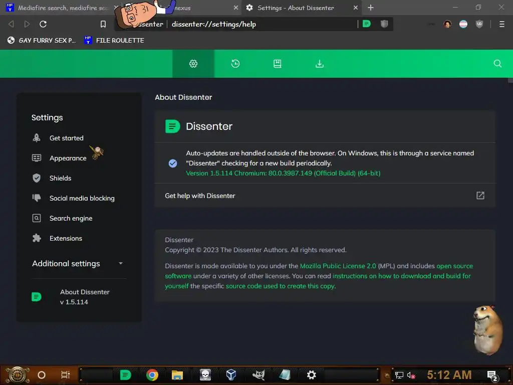The height and width of the screenshot is (385, 513).
Task: Click the search magnifier in green toolbar
Action: [497, 64]
